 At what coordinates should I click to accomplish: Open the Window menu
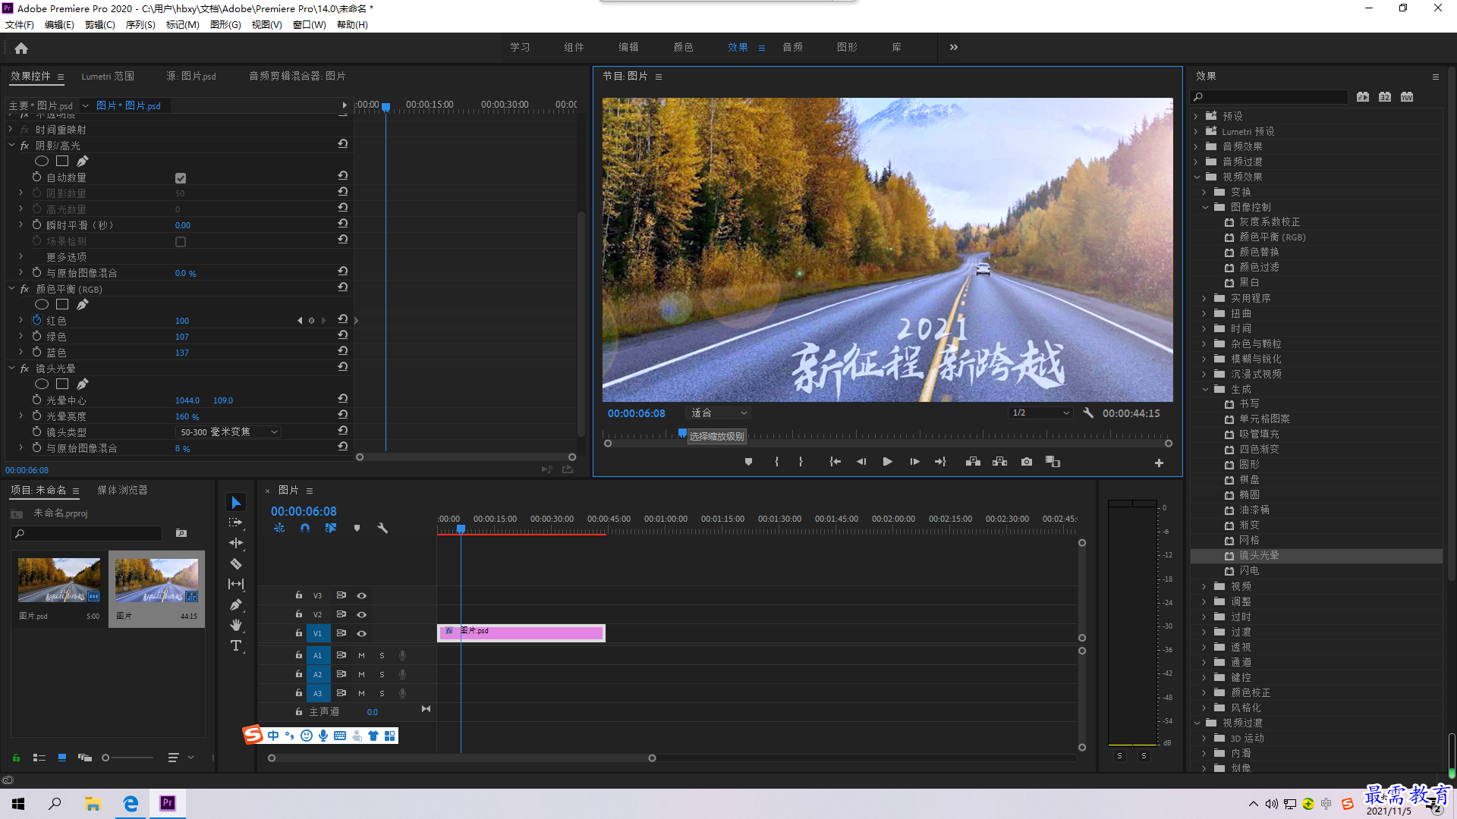click(x=309, y=25)
